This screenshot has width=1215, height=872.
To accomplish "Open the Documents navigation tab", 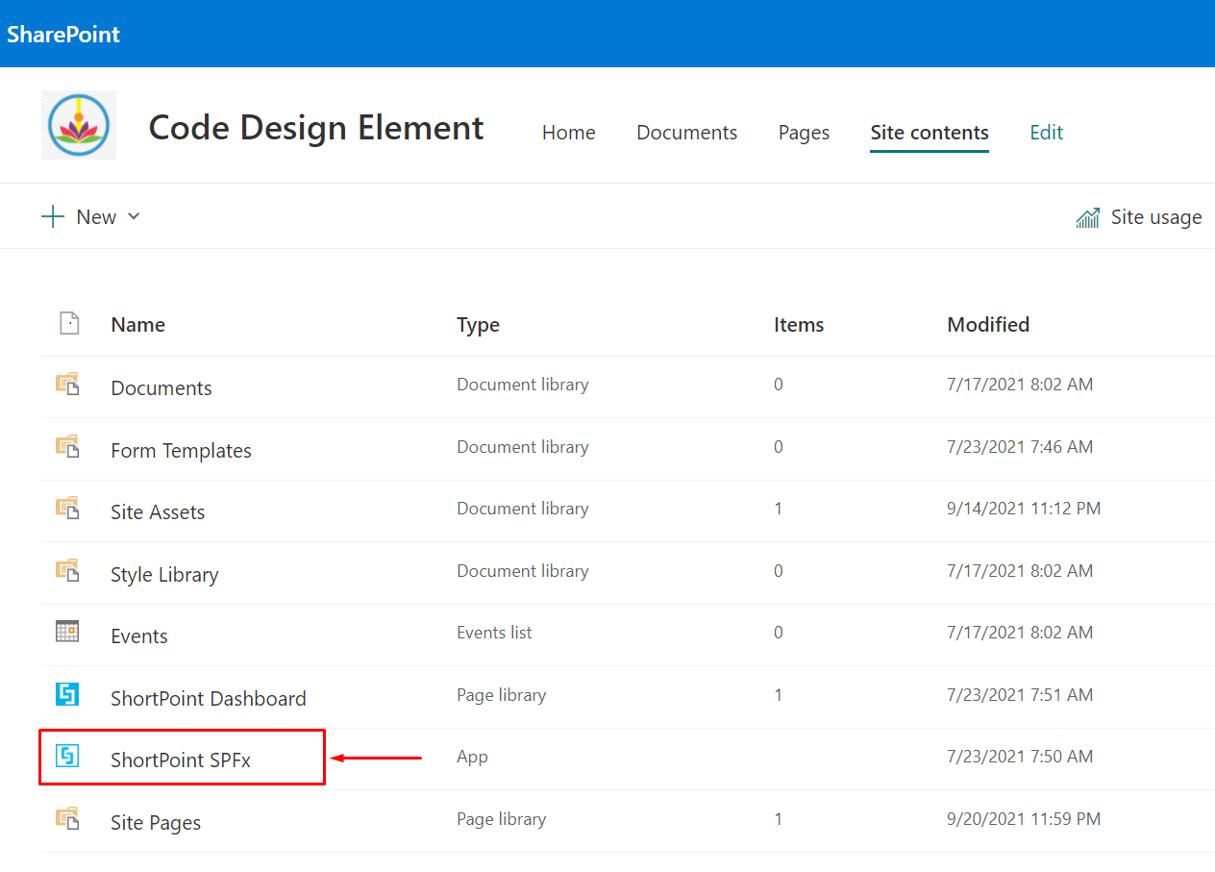I will pos(687,133).
